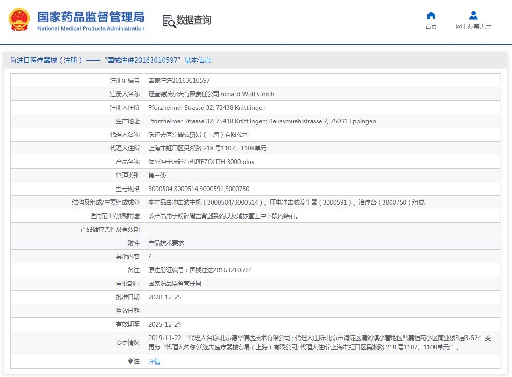Click the 代理人名称 row label
Viewport: 512px width, 377px height.
(125, 135)
